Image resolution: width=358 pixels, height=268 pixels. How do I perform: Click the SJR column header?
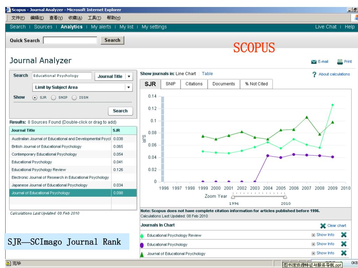coord(124,131)
